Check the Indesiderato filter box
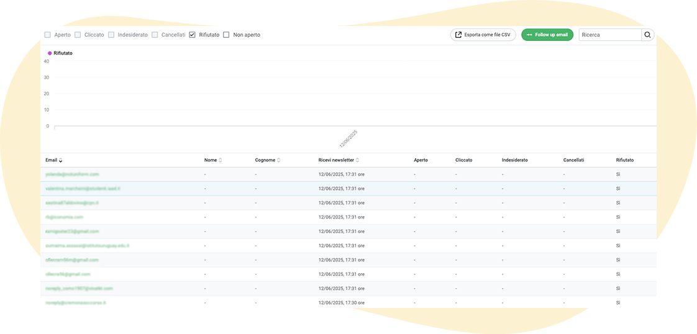 click(x=111, y=35)
